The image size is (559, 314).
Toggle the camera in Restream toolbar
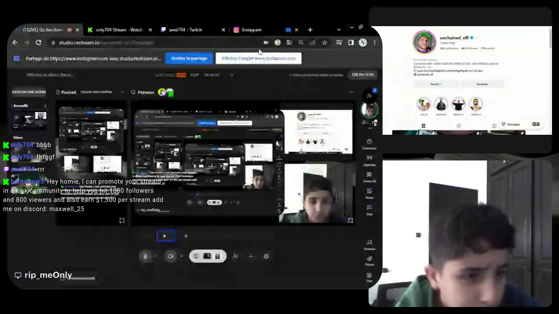click(x=171, y=256)
